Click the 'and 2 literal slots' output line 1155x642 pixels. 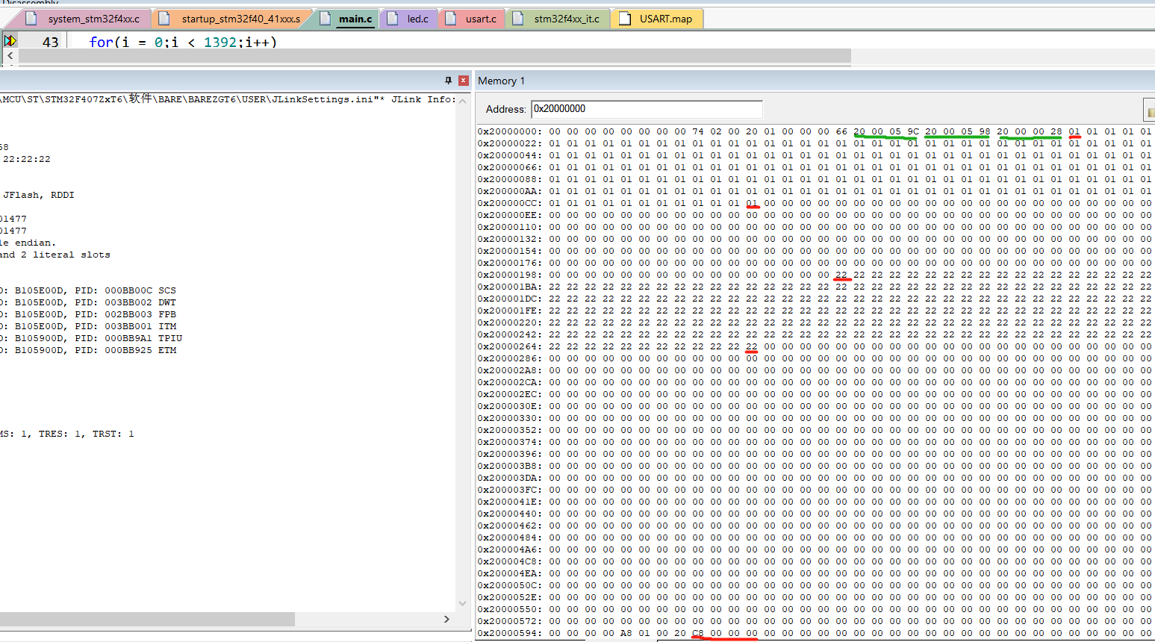click(55, 255)
